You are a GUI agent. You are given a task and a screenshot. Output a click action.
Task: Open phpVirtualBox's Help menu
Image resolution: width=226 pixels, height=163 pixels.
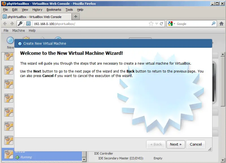point(32,31)
